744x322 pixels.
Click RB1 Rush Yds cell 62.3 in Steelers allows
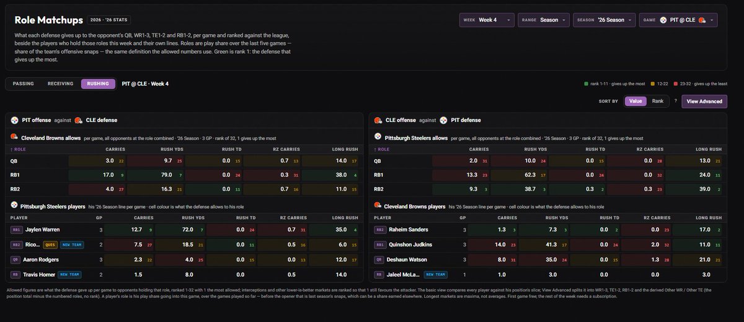click(520, 175)
